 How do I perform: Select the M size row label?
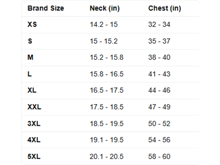[x=30, y=57]
